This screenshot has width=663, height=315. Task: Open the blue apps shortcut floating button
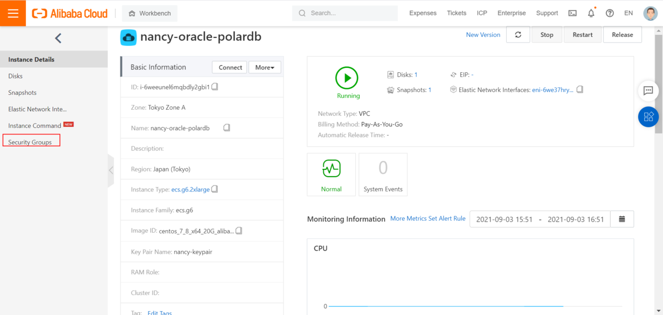point(648,116)
